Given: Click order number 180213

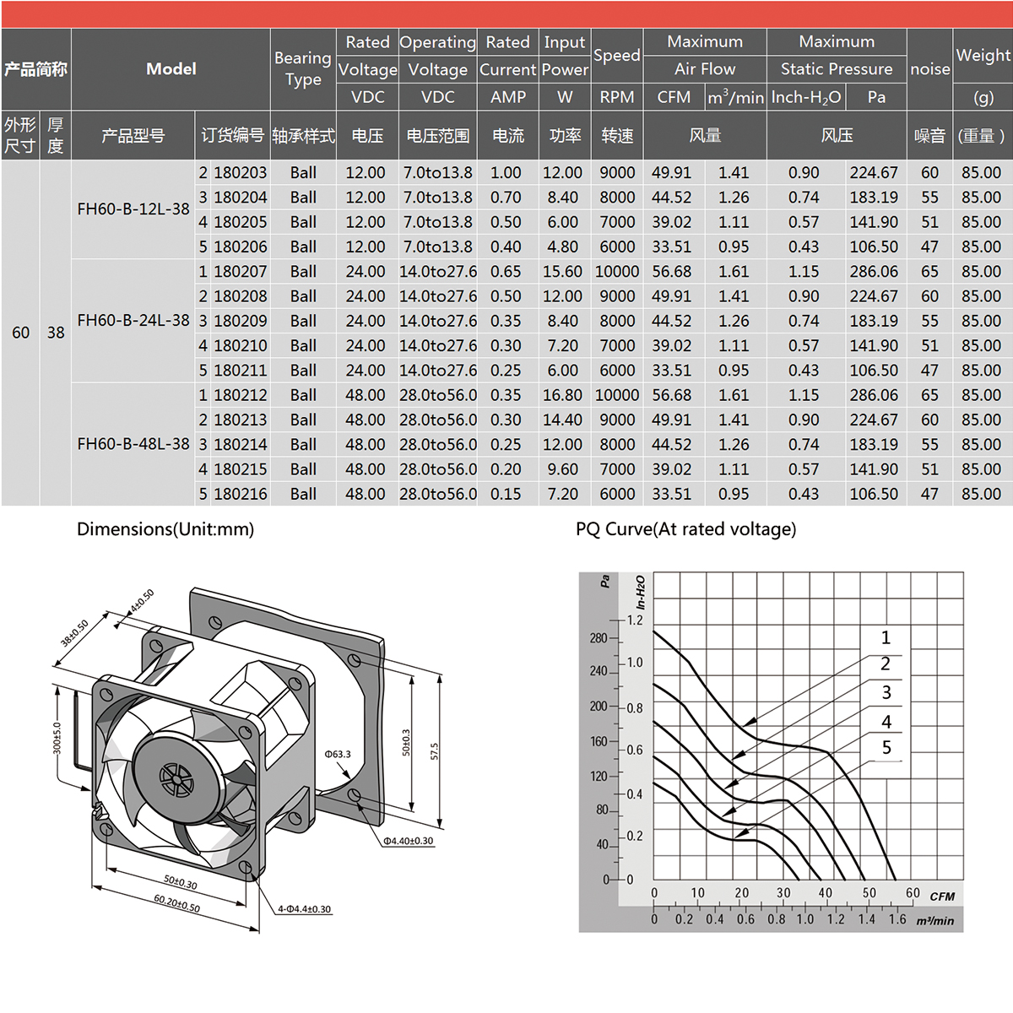Looking at the screenshot, I should pos(241,420).
